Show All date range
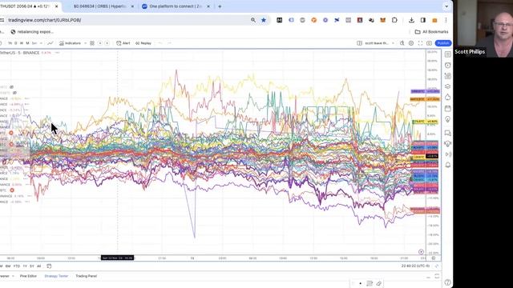 click(39, 266)
